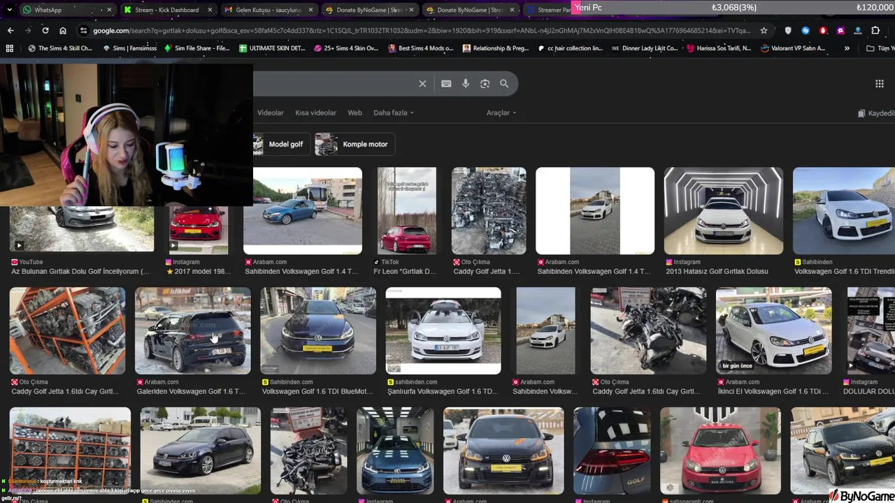Viewport: 895px width, 503px height.
Task: Bookmark this page with the star icon
Action: tap(764, 31)
